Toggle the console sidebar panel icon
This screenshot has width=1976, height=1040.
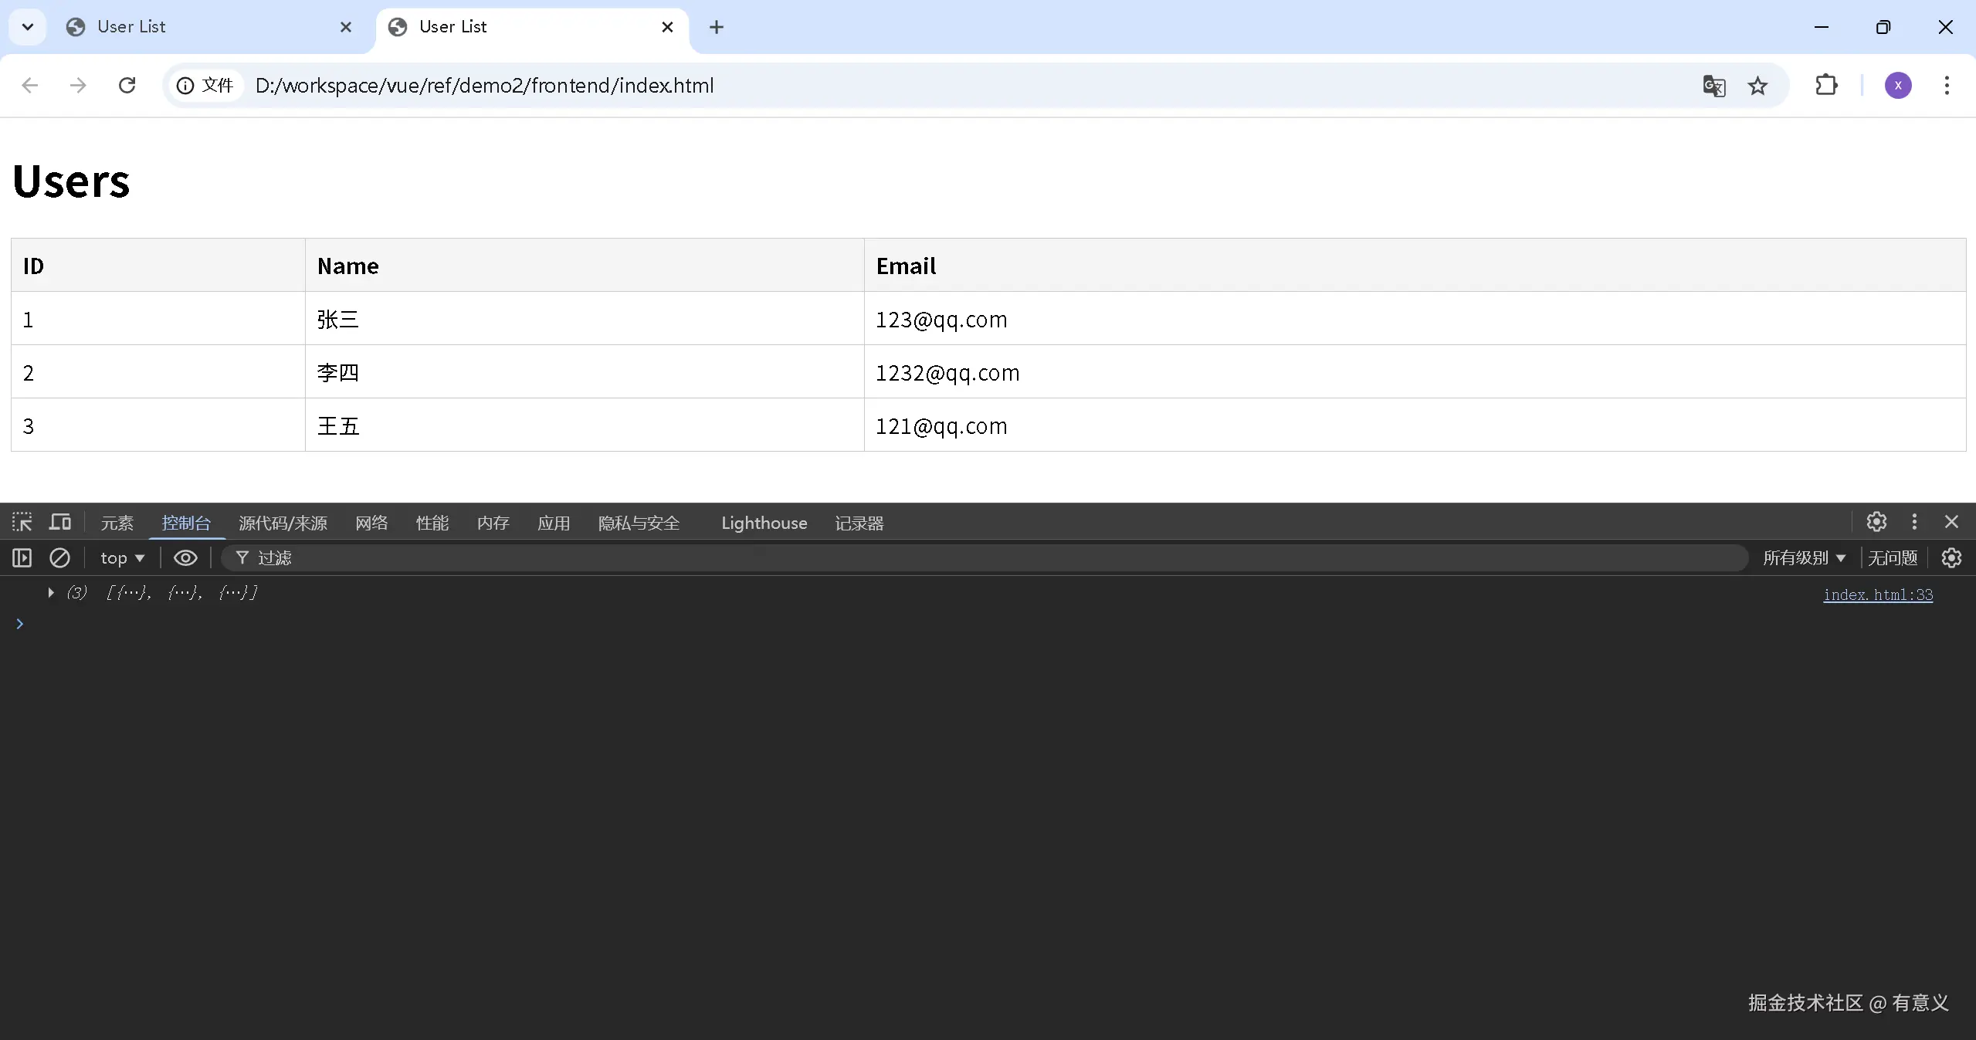coord(22,557)
